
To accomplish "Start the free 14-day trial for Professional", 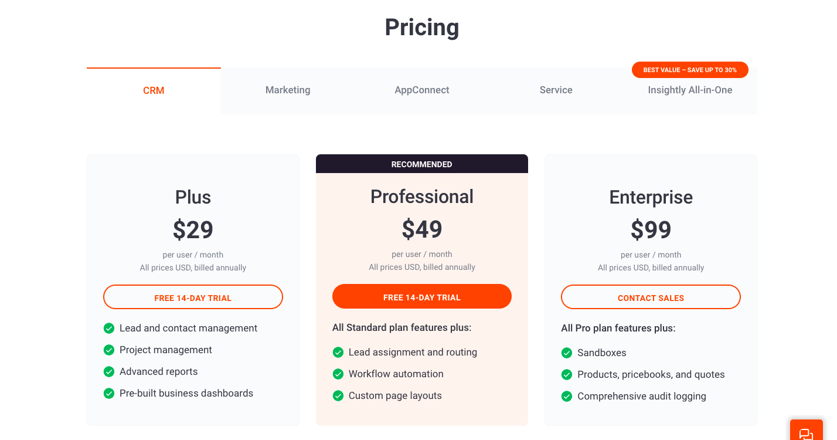I will click(x=422, y=296).
